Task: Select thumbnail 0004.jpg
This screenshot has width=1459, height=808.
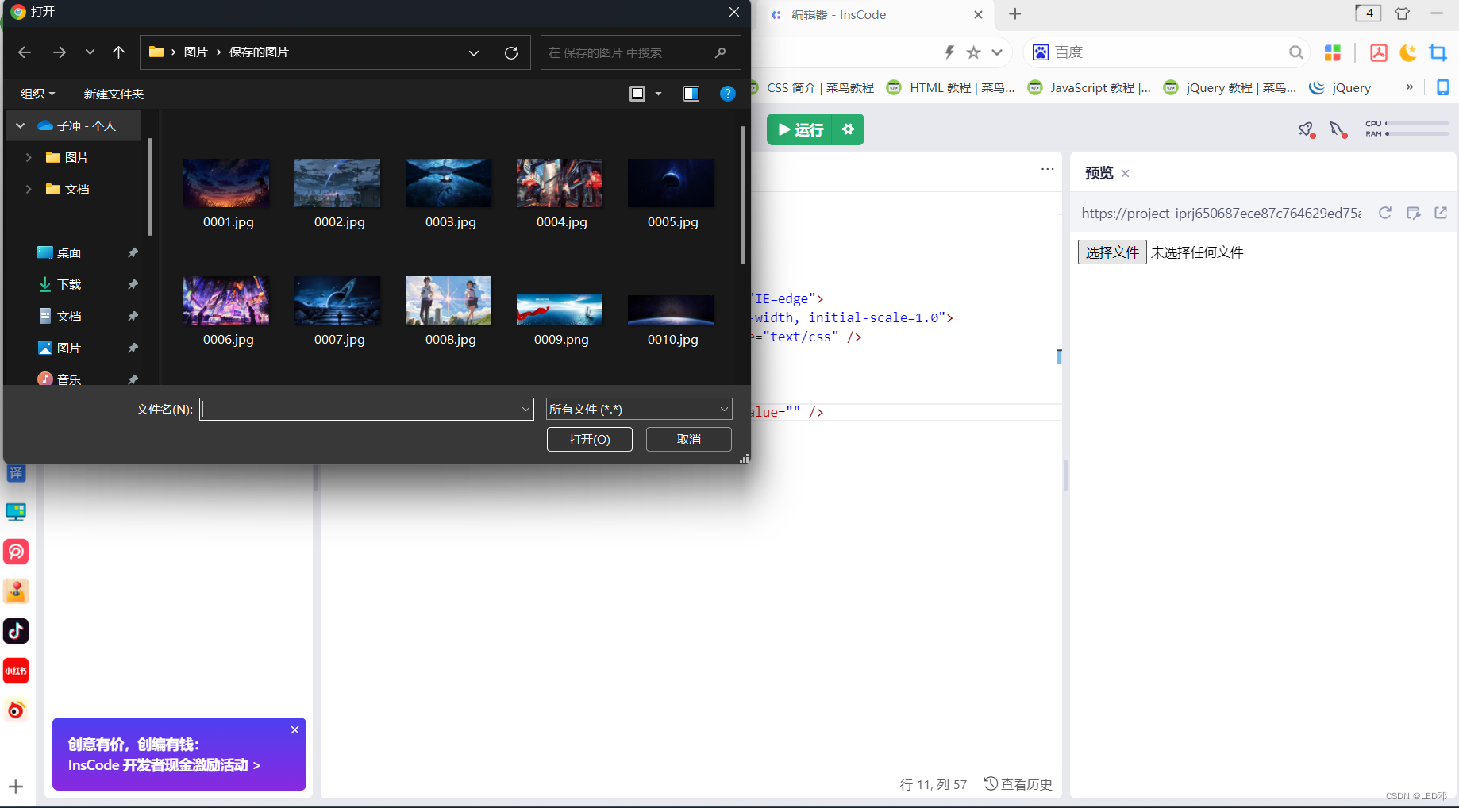Action: (560, 183)
